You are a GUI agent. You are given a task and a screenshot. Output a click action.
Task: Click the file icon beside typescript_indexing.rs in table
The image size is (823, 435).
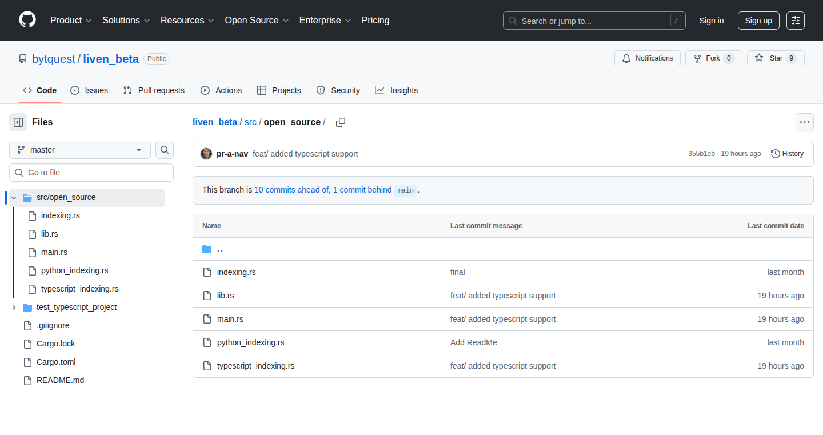(x=207, y=366)
